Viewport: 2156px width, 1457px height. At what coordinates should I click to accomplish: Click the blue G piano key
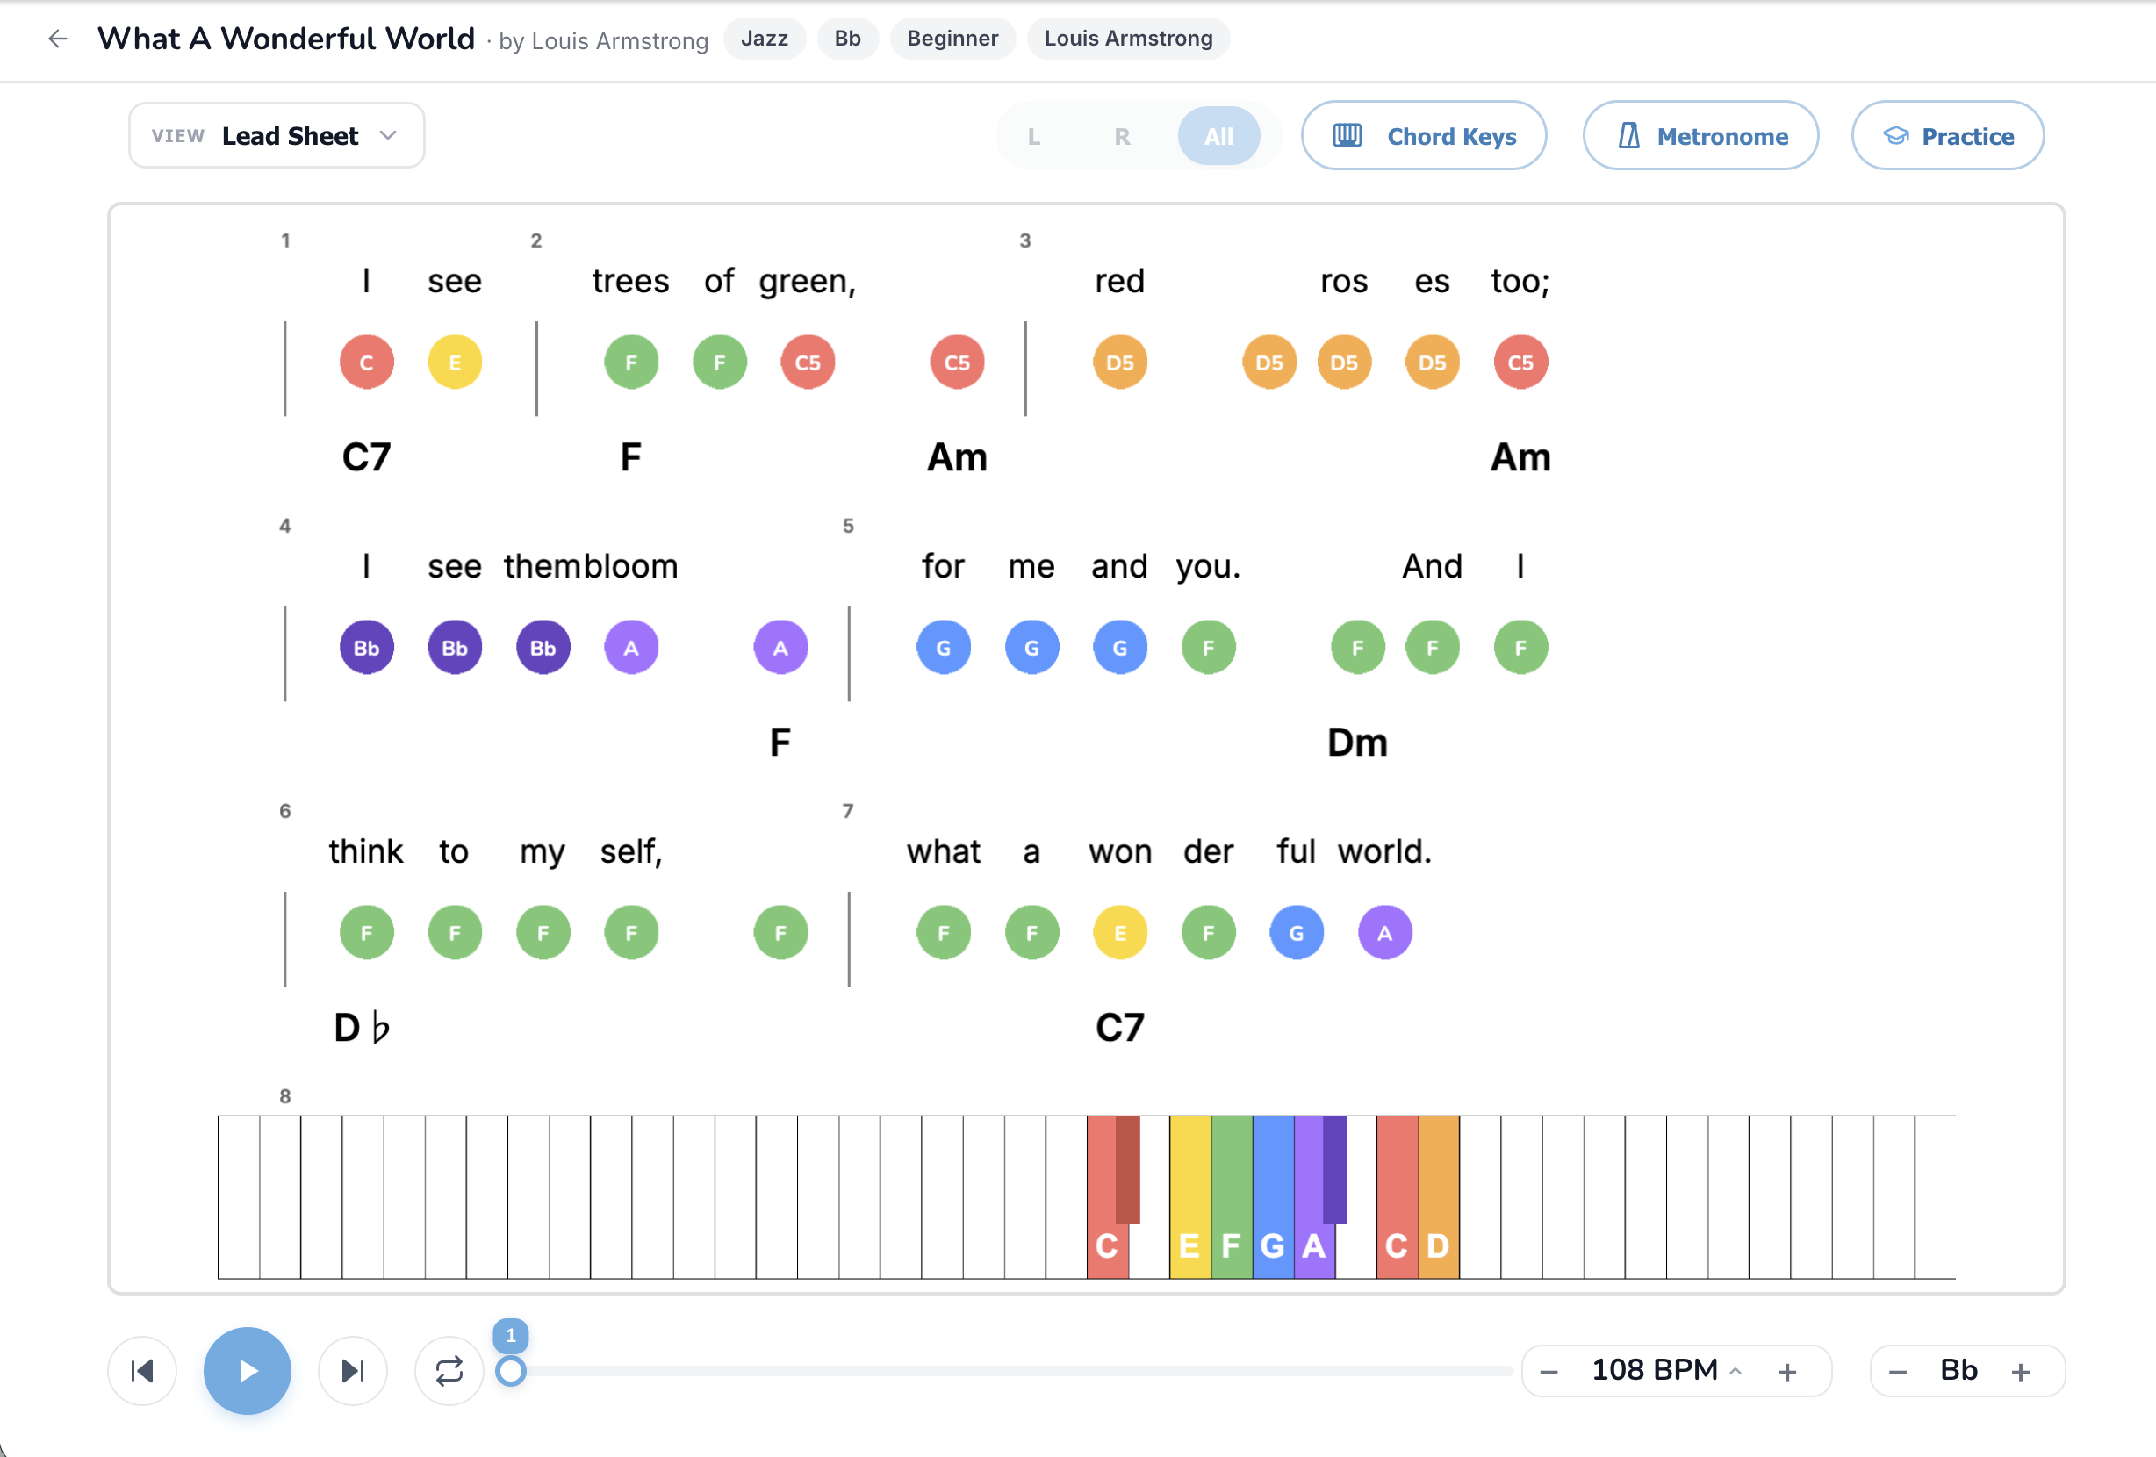1273,1196
